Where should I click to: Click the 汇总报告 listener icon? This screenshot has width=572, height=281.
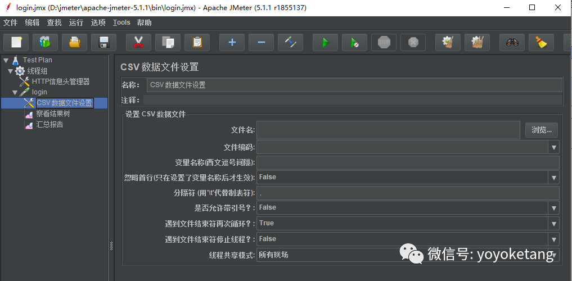(29, 125)
